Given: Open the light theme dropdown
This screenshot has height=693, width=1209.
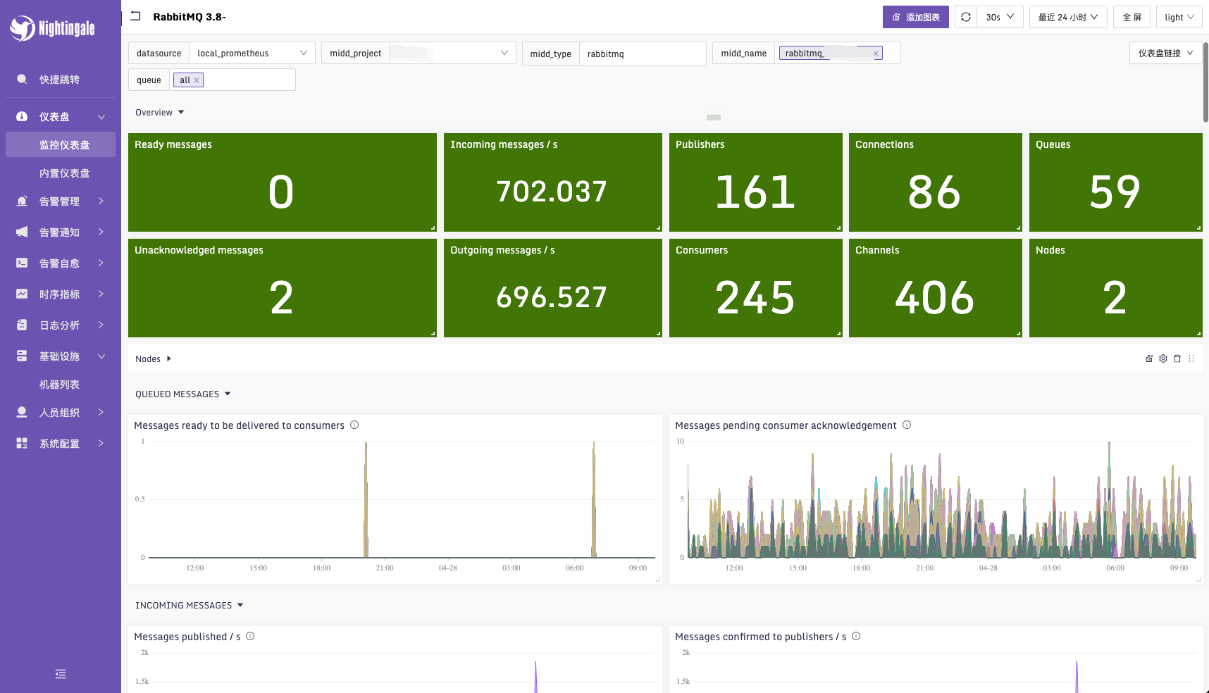Looking at the screenshot, I should pos(1179,17).
